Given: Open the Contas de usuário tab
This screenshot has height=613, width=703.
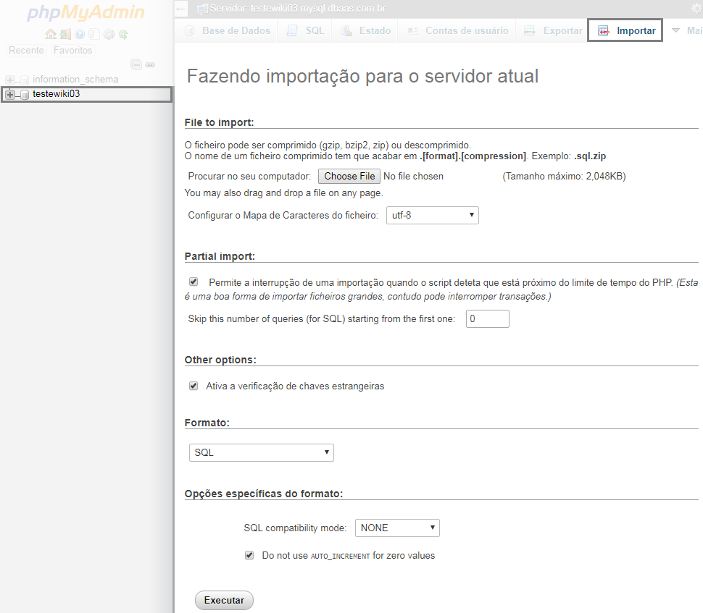Looking at the screenshot, I should click(458, 30).
